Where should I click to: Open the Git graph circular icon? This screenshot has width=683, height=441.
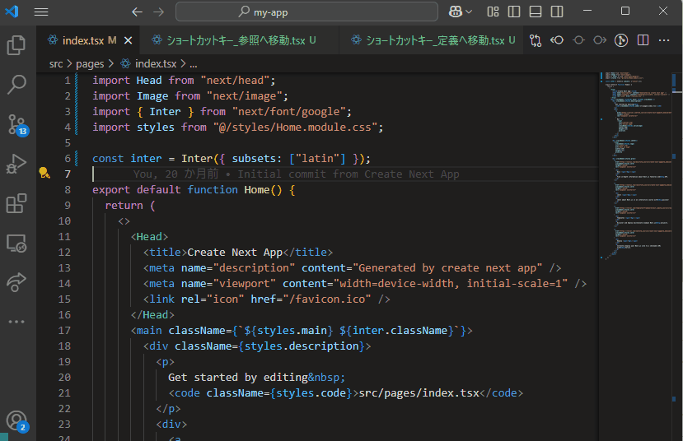(621, 40)
